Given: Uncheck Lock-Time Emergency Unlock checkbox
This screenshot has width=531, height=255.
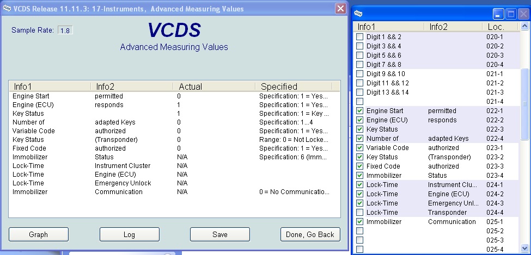Looking at the screenshot, I should pyautogui.click(x=359, y=203).
